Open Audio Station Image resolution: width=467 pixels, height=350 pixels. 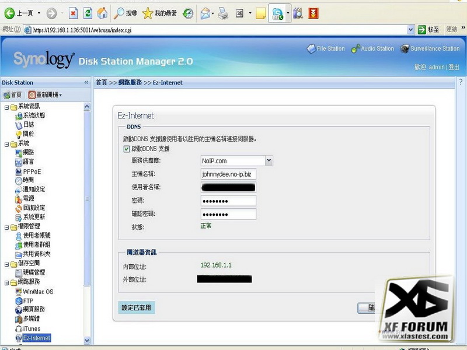pyautogui.click(x=372, y=48)
